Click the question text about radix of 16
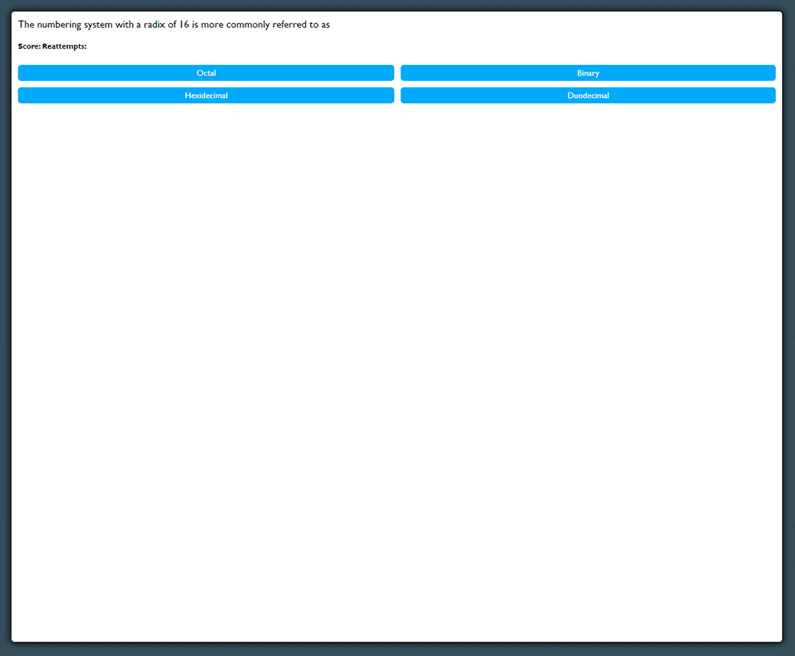 pyautogui.click(x=174, y=25)
